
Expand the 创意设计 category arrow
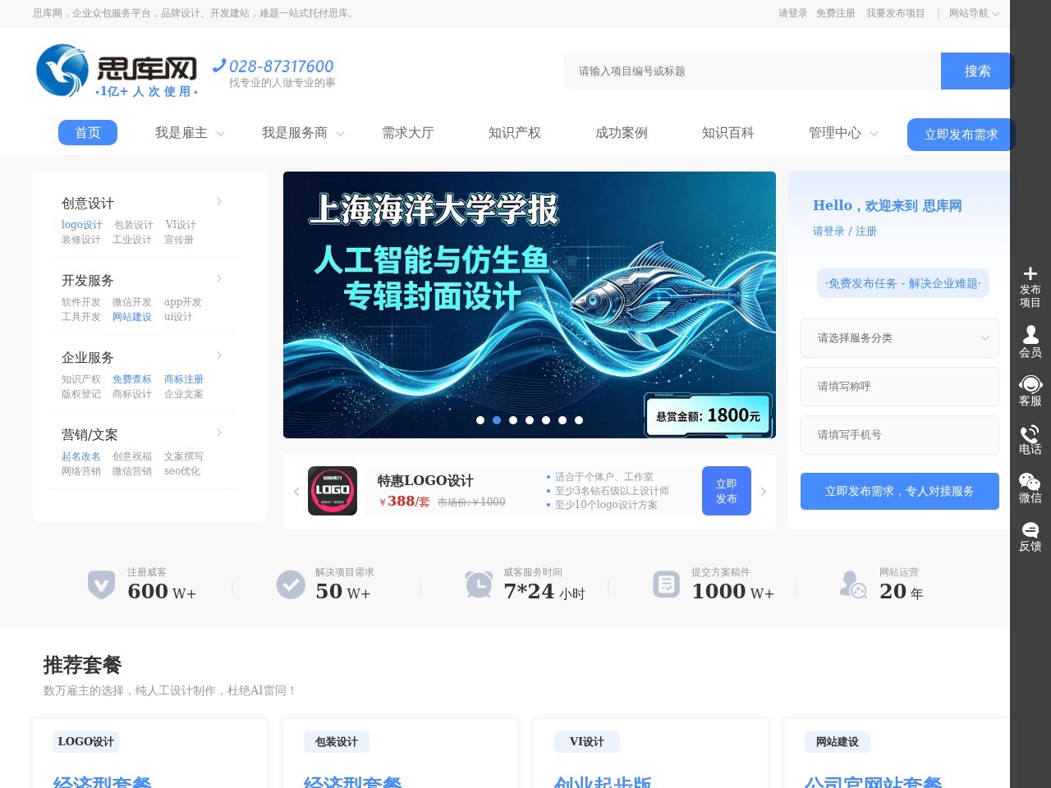tap(219, 201)
